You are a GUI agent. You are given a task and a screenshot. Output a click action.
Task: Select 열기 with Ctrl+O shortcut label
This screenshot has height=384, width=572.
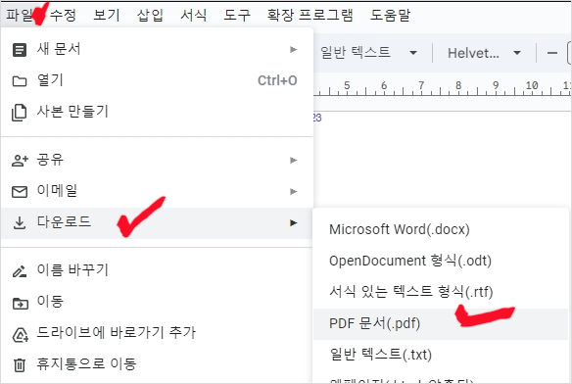[157, 80]
